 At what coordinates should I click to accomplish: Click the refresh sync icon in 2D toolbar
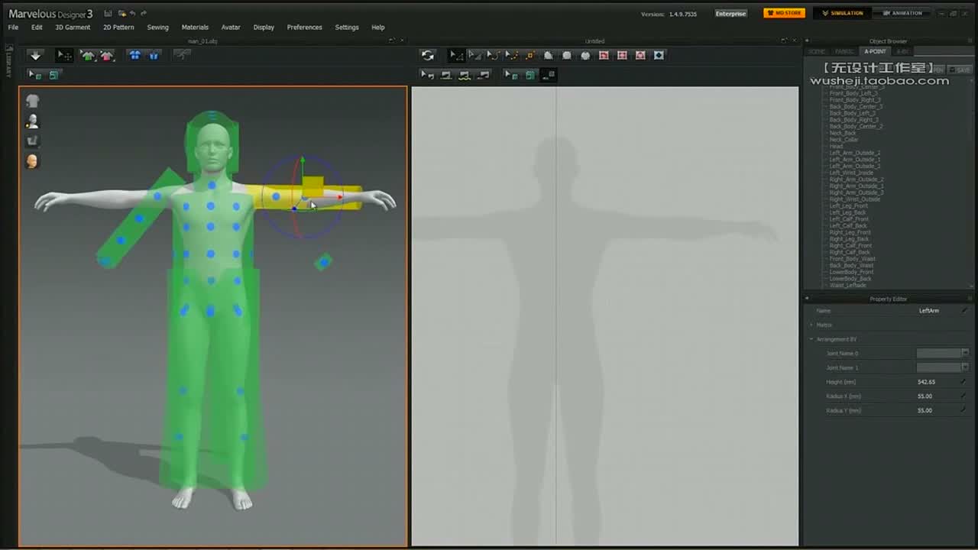tap(428, 55)
